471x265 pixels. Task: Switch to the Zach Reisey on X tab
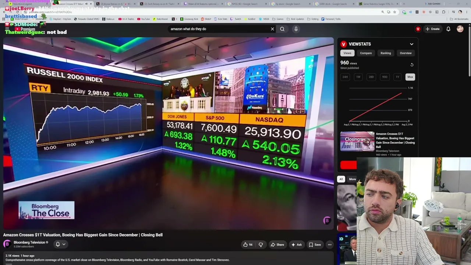tap(159, 4)
